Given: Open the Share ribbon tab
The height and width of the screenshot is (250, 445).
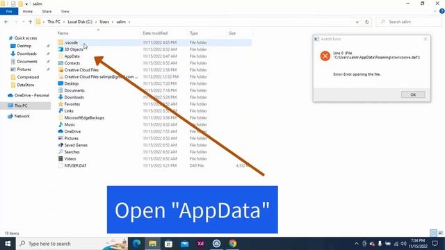Looking at the screenshot, I should click(47, 11).
